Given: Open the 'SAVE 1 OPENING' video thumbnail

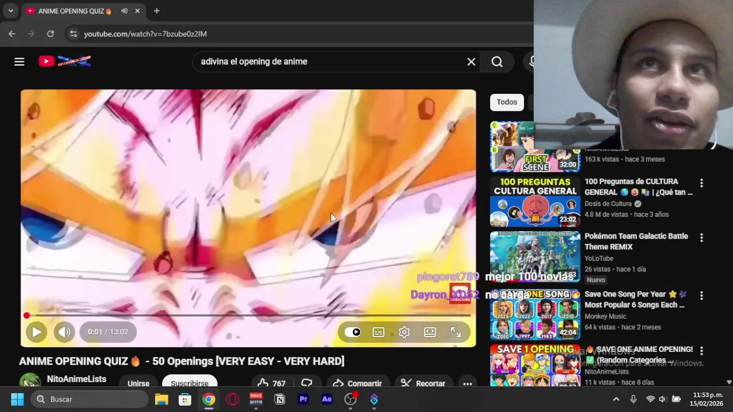Looking at the screenshot, I should 535,365.
